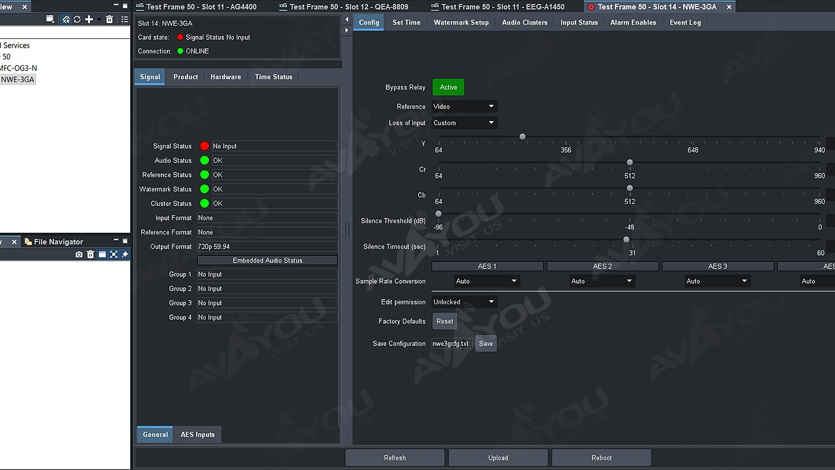Click the trash icon in tree view toolbar
835x470 pixels.
click(x=109, y=19)
